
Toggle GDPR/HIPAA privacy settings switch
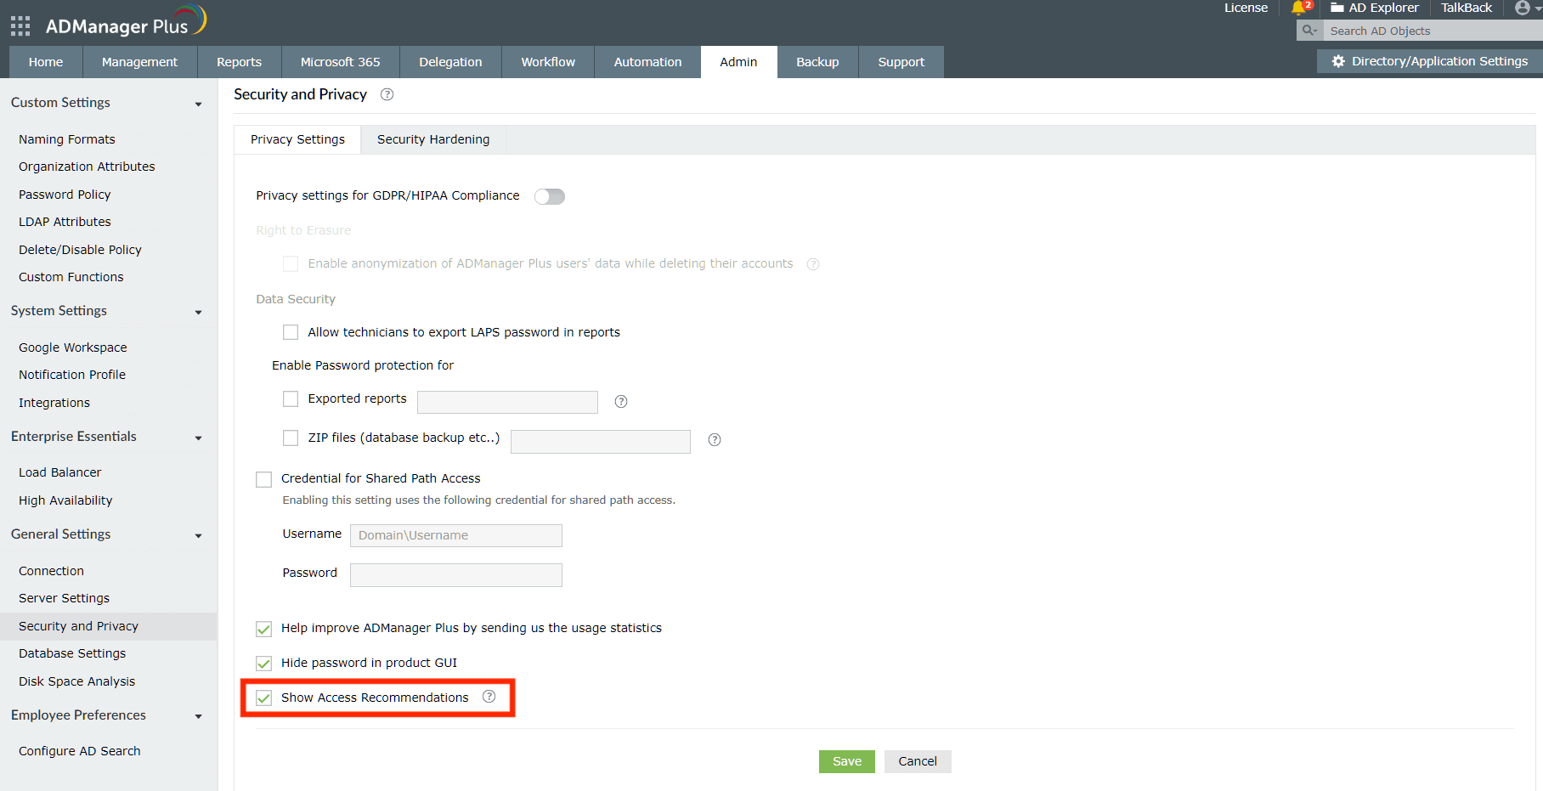tap(550, 196)
